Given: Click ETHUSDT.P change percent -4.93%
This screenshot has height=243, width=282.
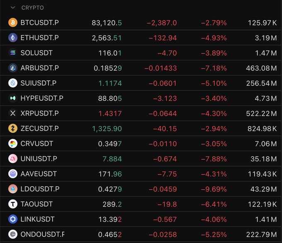Looking at the screenshot, I should [x=214, y=38].
